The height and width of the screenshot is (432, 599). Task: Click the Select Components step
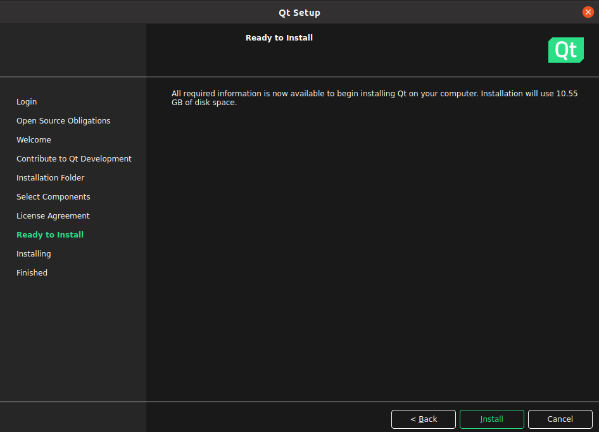(x=53, y=197)
